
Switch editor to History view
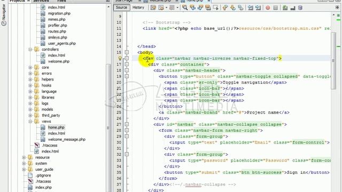[x=138, y=7]
